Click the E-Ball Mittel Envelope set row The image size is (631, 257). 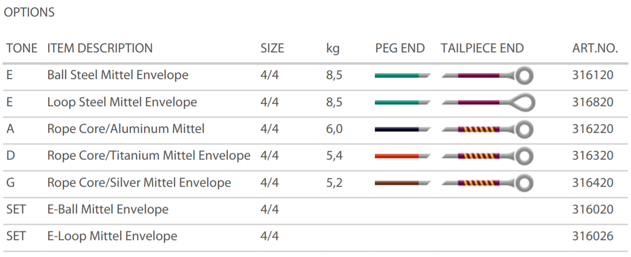coord(107,209)
